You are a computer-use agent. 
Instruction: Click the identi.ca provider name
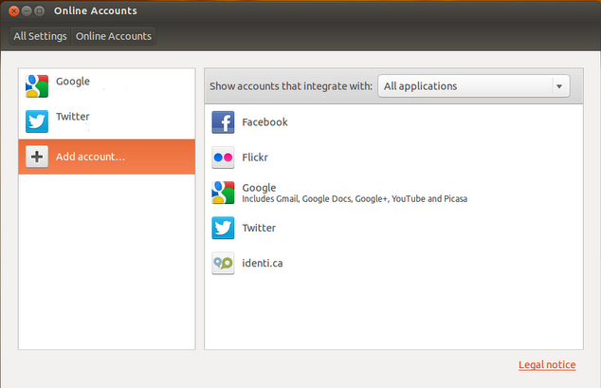coord(263,264)
